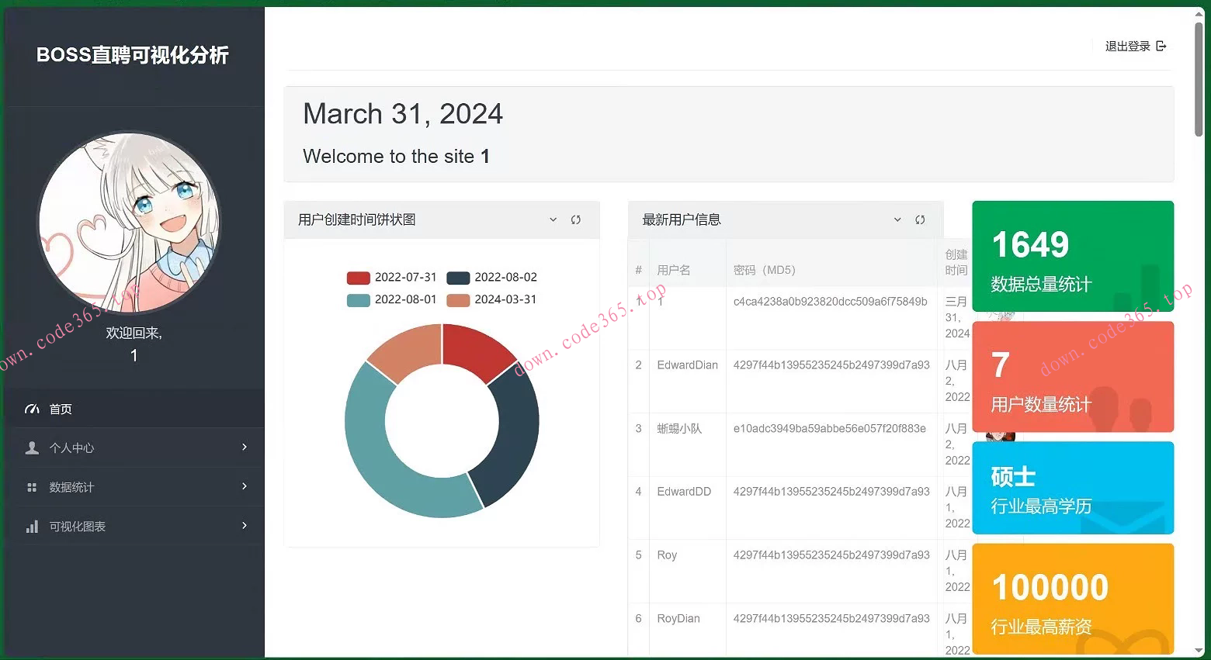Click the 用户名 column header

point(674,270)
